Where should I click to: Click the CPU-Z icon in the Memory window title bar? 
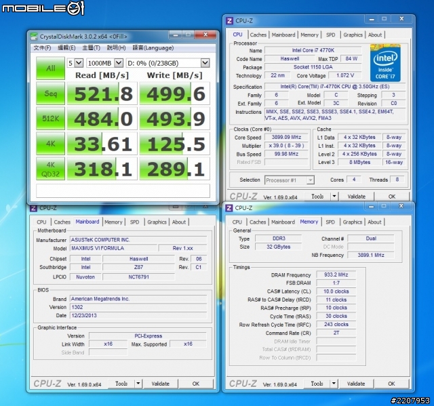[229, 207]
